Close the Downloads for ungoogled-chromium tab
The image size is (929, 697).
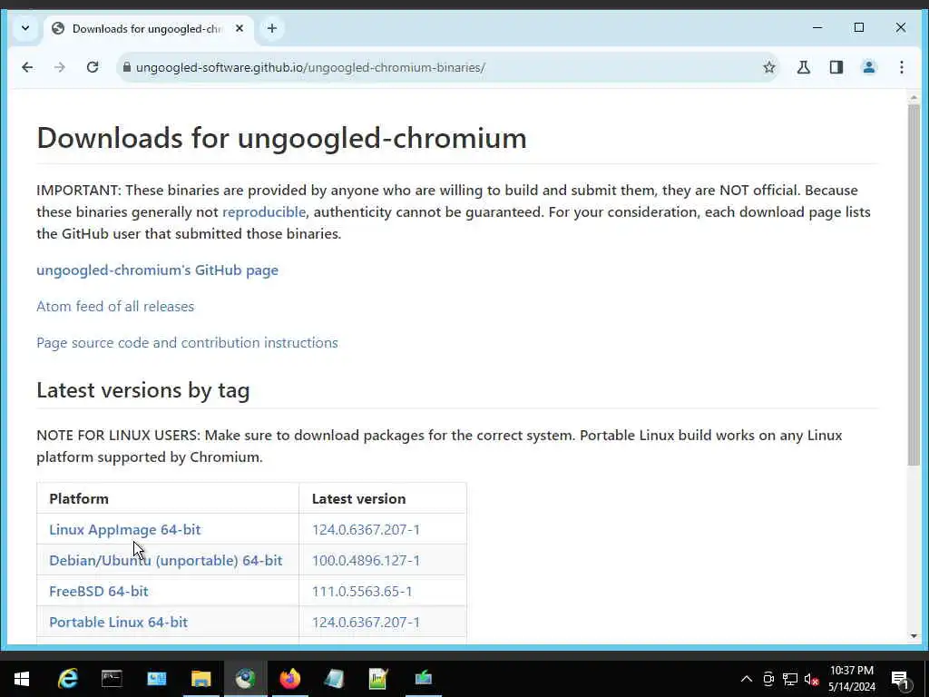pyautogui.click(x=240, y=28)
